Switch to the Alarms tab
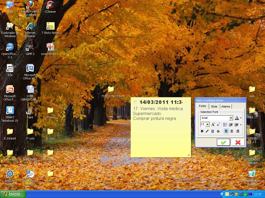This screenshot has height=198, width=265. 226,106
